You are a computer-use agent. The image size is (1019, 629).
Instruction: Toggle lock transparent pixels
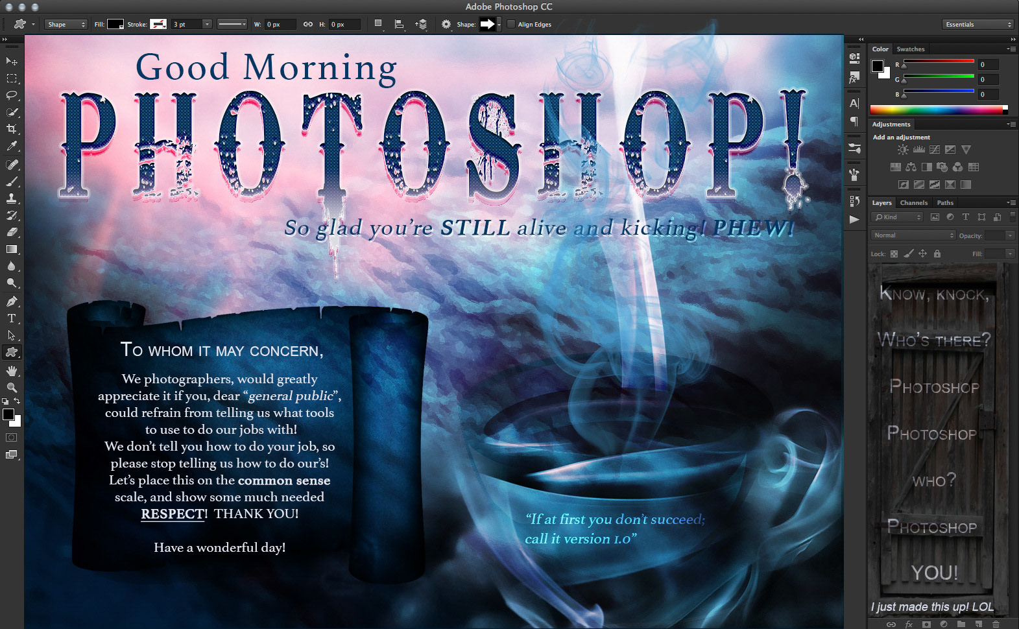894,254
